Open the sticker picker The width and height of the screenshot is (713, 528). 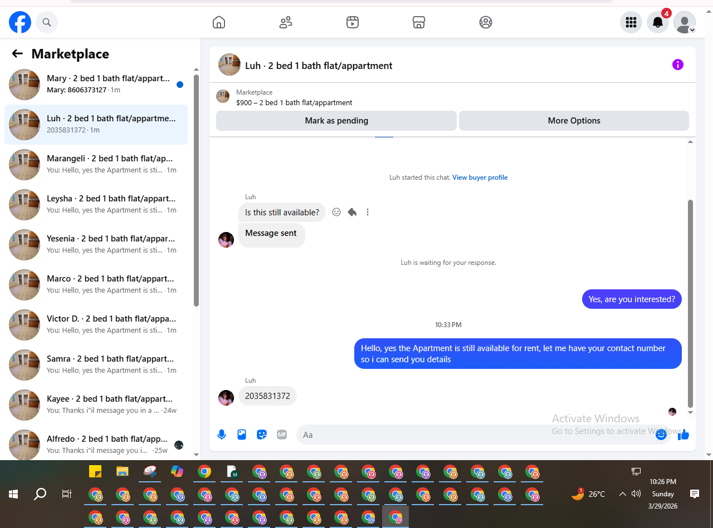(x=262, y=435)
